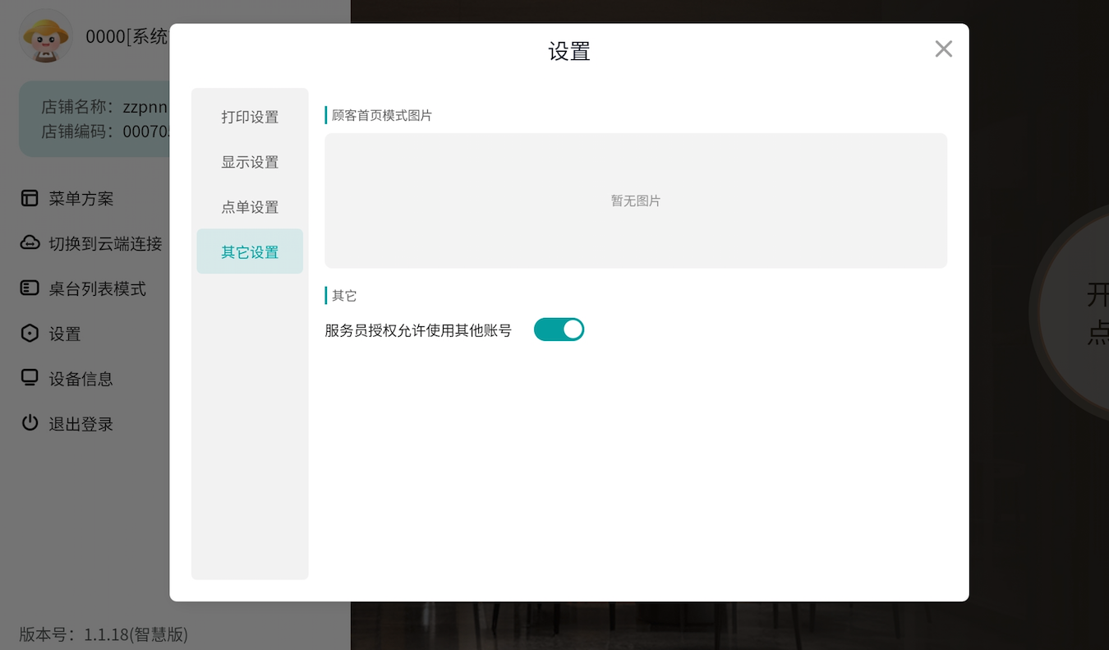1109x650 pixels.
Task: Click the user avatar picture
Action: pyautogui.click(x=45, y=36)
